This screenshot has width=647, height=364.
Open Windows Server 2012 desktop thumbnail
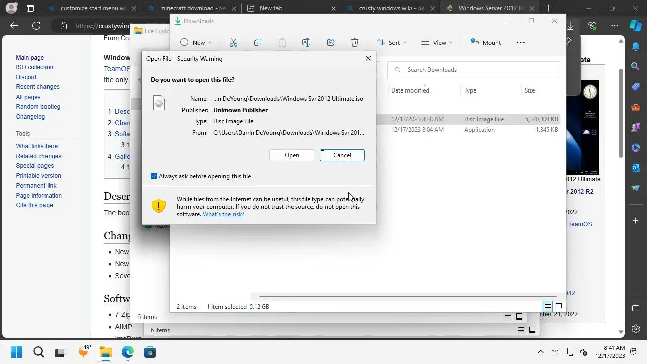[583, 127]
